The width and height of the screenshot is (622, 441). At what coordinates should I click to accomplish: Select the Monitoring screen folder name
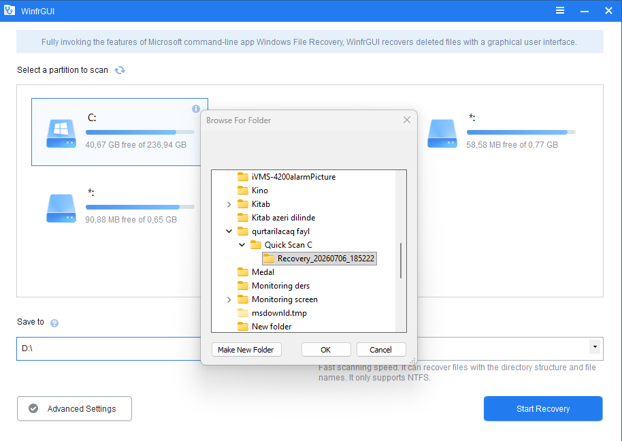tap(284, 299)
